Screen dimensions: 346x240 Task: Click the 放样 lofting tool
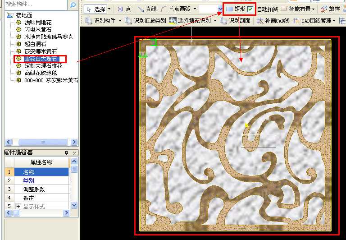tap(330, 9)
